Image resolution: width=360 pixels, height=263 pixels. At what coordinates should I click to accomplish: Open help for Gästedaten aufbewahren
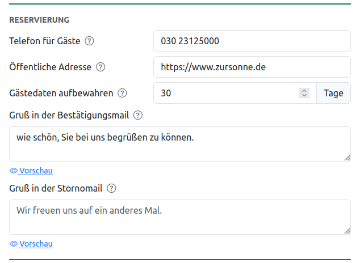click(122, 94)
